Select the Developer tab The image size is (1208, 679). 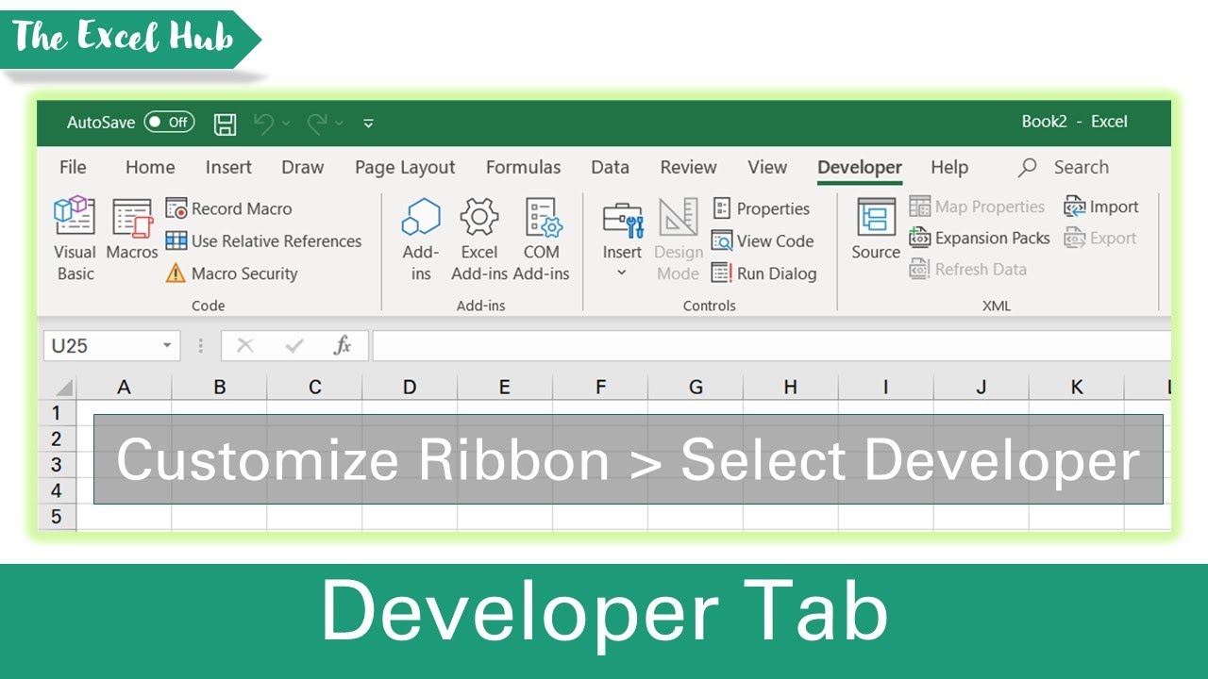[860, 167]
